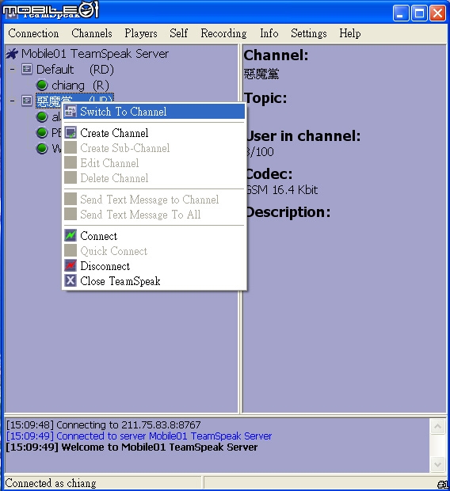Viewport: 450px width, 491px height.
Task: Click green player light beside 'PE'
Action: click(42, 132)
